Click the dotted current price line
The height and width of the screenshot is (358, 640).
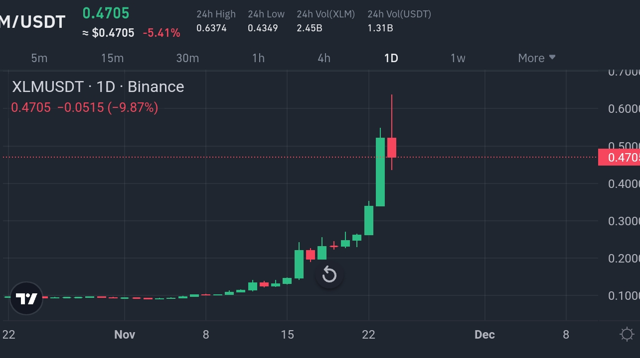pos(199,157)
